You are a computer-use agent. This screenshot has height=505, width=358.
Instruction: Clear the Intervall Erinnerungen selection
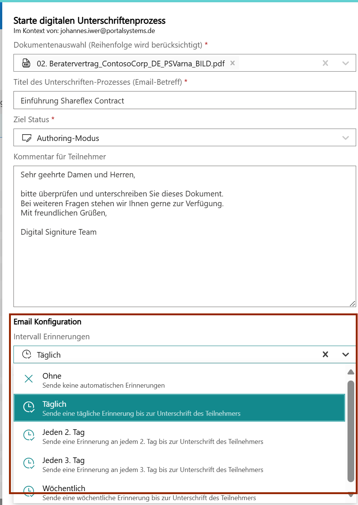pos(325,354)
